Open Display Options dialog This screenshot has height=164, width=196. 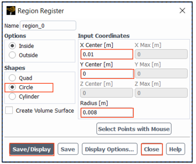[110, 149]
